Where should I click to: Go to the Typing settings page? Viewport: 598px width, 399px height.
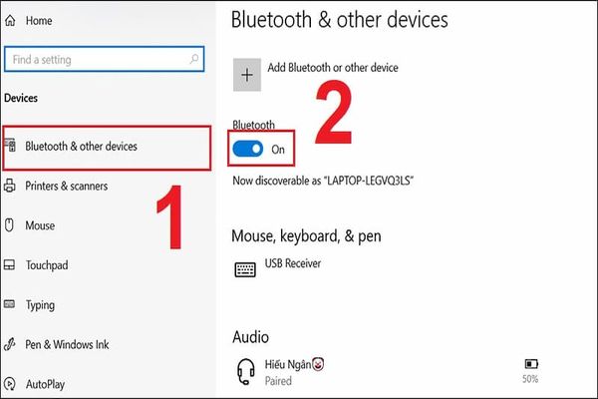coord(42,305)
